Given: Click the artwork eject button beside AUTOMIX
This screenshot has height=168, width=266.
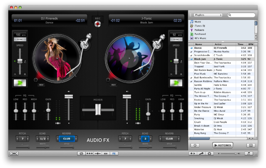Looking at the screenshot, I should click(x=251, y=145).
